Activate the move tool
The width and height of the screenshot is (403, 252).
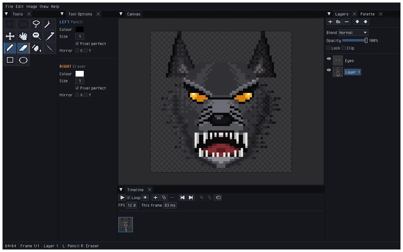pyautogui.click(x=10, y=36)
